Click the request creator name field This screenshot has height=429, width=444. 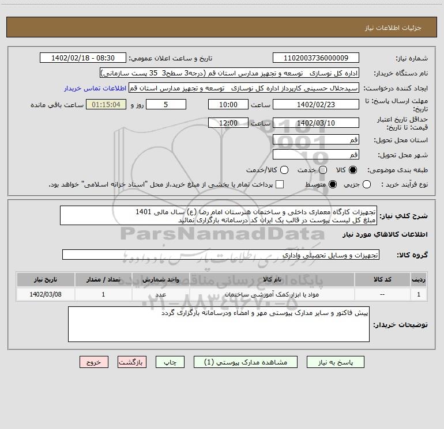pos(244,88)
